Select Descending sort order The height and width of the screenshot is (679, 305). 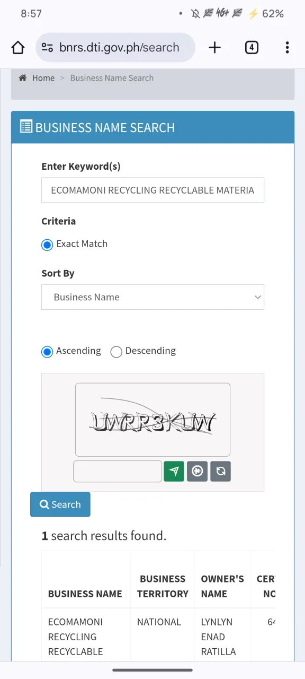[x=116, y=352]
